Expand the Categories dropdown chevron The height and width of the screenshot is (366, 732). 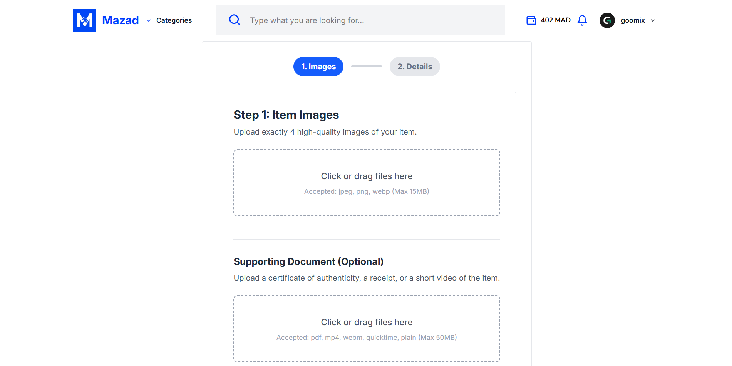[x=149, y=20]
